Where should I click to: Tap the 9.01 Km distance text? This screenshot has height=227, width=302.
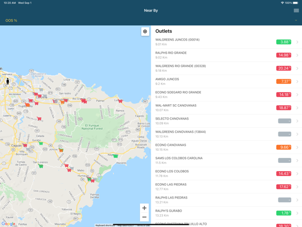coord(161,44)
